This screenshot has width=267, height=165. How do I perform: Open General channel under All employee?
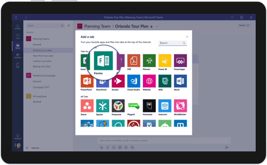click(37, 102)
